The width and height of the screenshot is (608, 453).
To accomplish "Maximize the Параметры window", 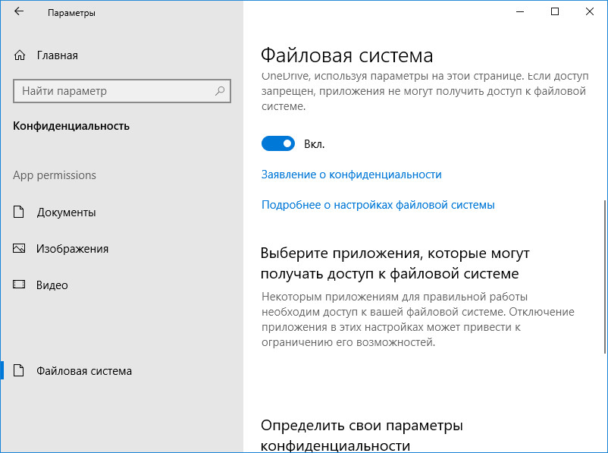I will [x=555, y=11].
